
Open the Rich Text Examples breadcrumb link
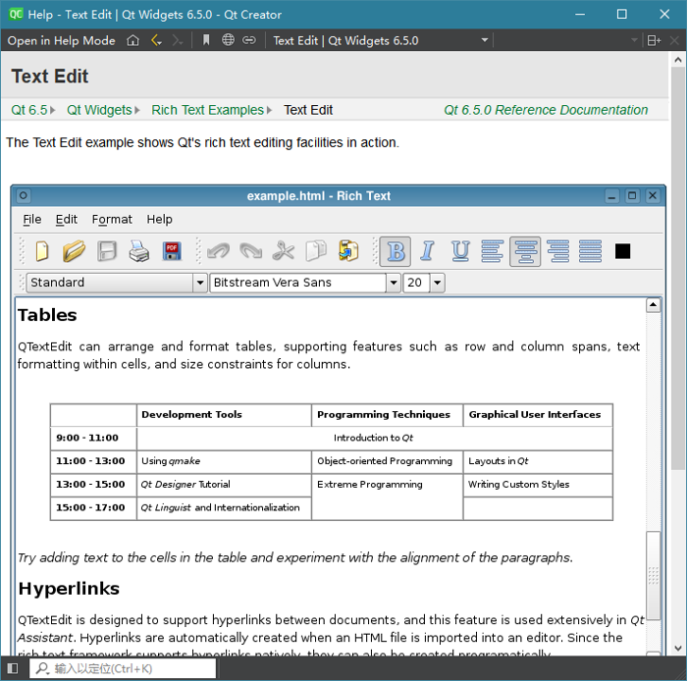[207, 110]
